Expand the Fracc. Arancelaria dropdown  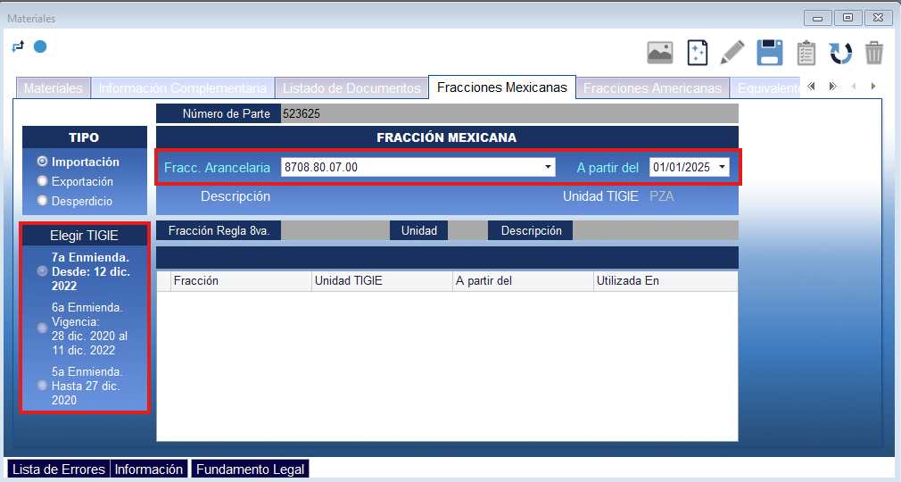tap(548, 167)
